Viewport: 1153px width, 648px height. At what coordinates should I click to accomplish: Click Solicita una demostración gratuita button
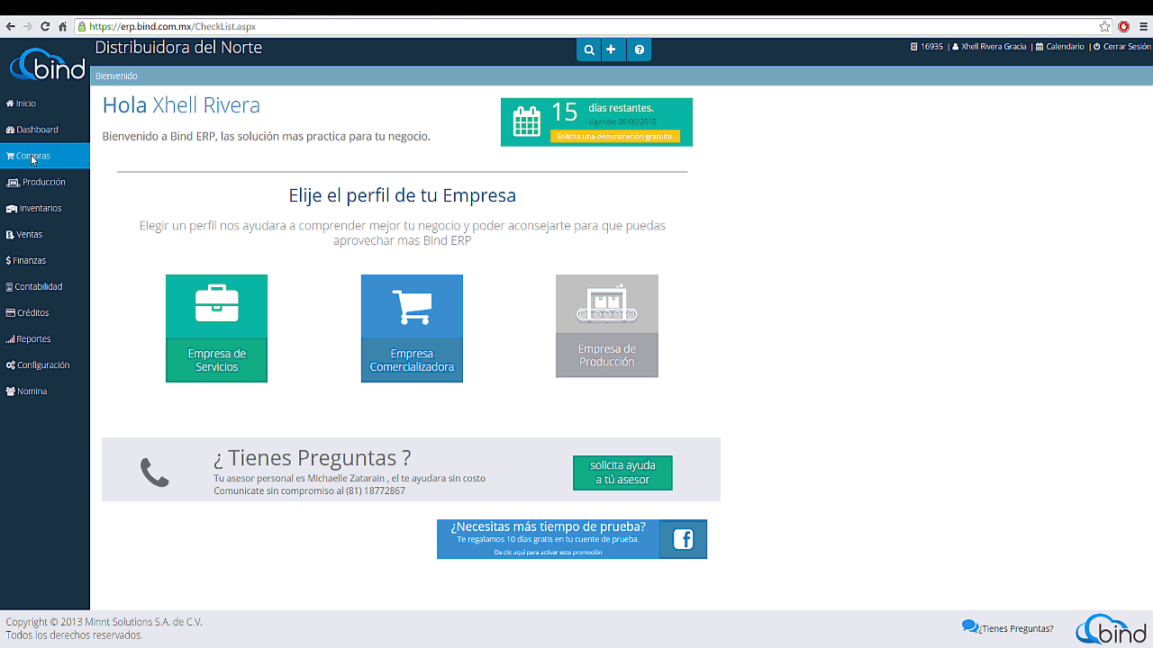615,136
